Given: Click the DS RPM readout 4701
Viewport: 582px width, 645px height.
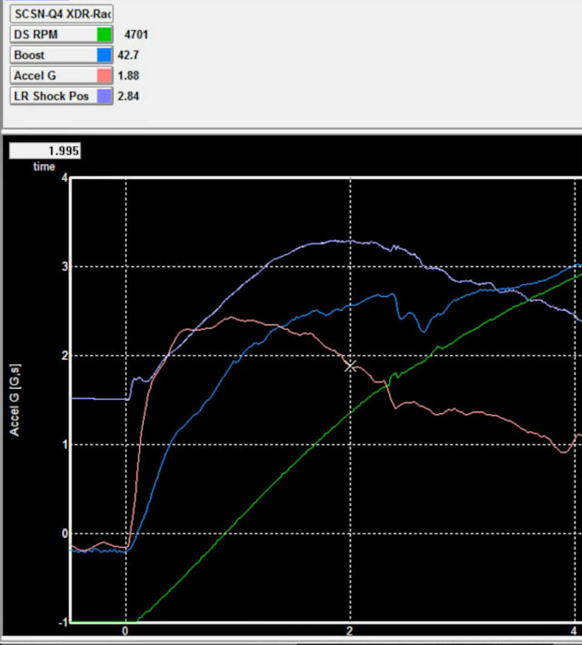Looking at the screenshot, I should tap(136, 34).
